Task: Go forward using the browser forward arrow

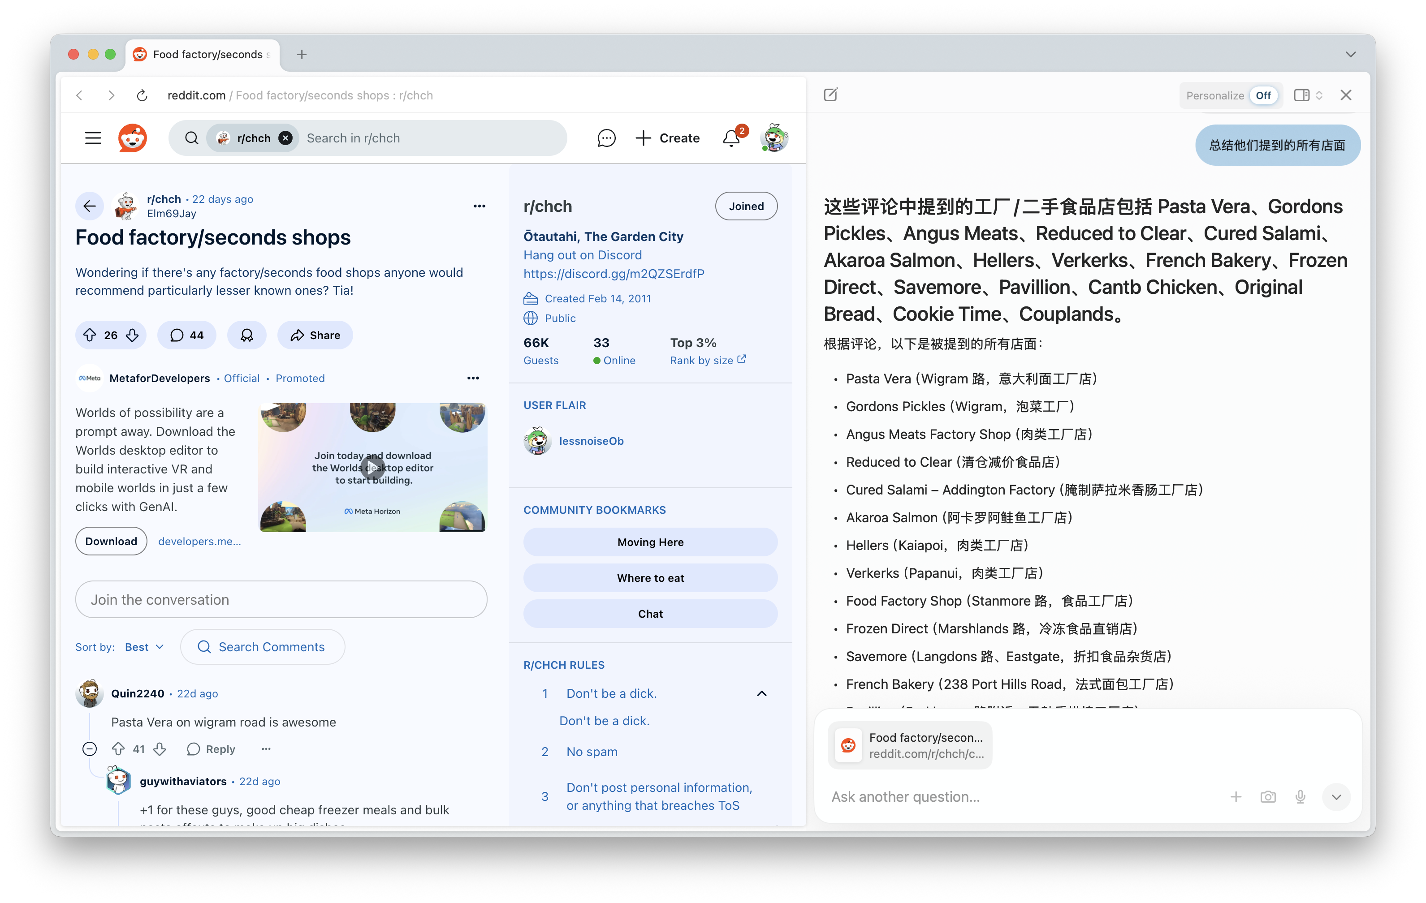Action: [x=111, y=95]
